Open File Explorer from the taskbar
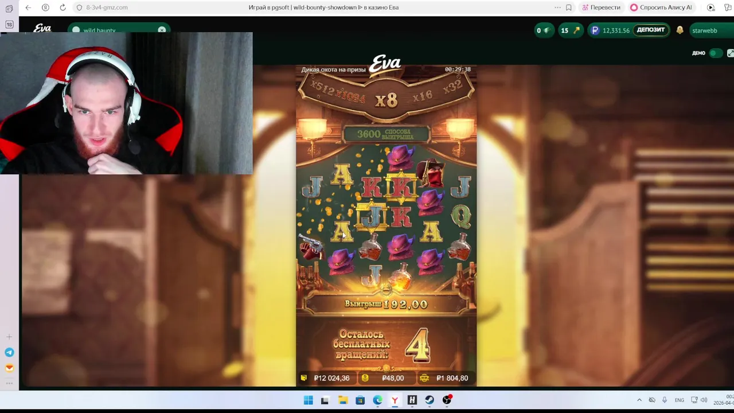Viewport: 734px width, 413px height. point(343,400)
